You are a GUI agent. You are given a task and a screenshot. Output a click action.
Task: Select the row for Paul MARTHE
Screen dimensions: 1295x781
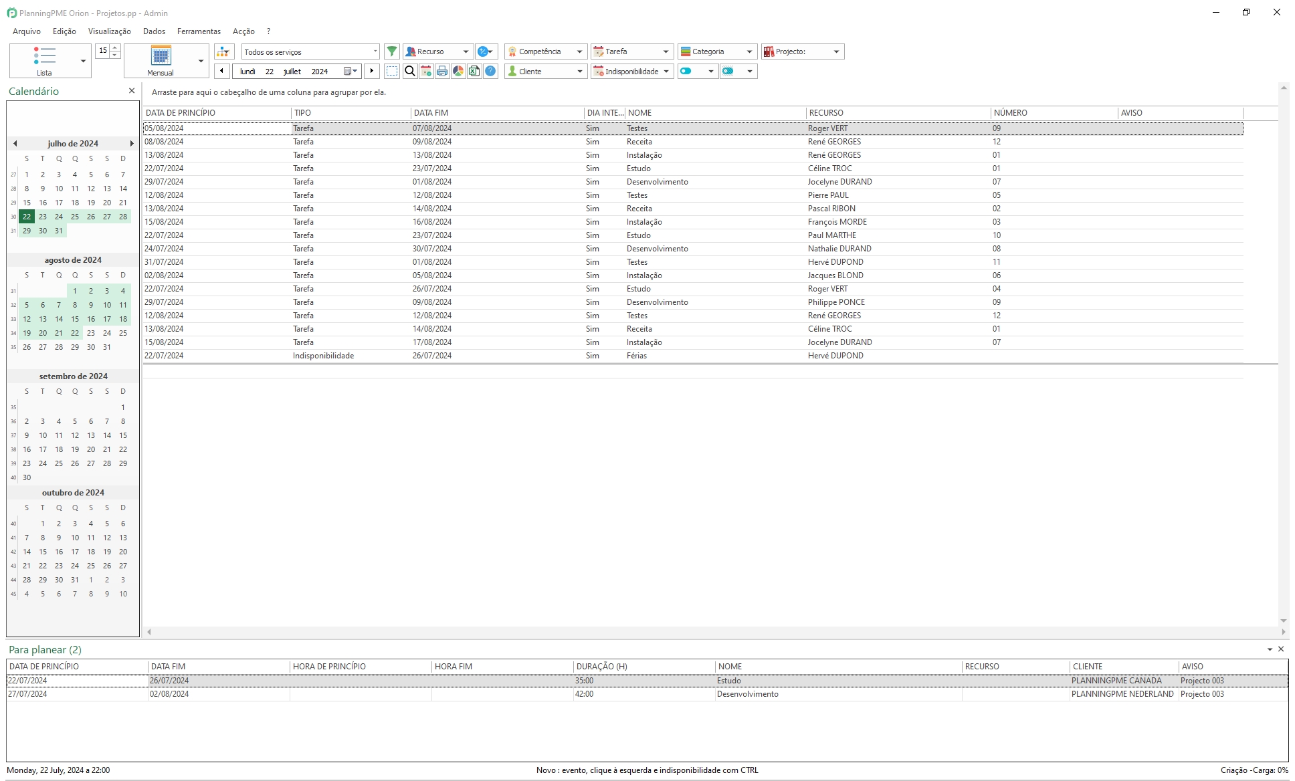point(693,235)
